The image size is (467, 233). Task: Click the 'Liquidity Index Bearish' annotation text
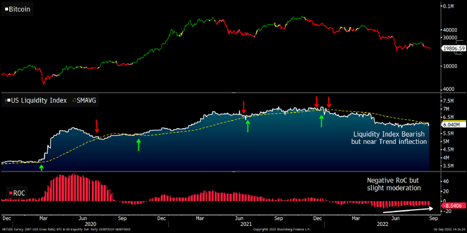tap(389, 135)
